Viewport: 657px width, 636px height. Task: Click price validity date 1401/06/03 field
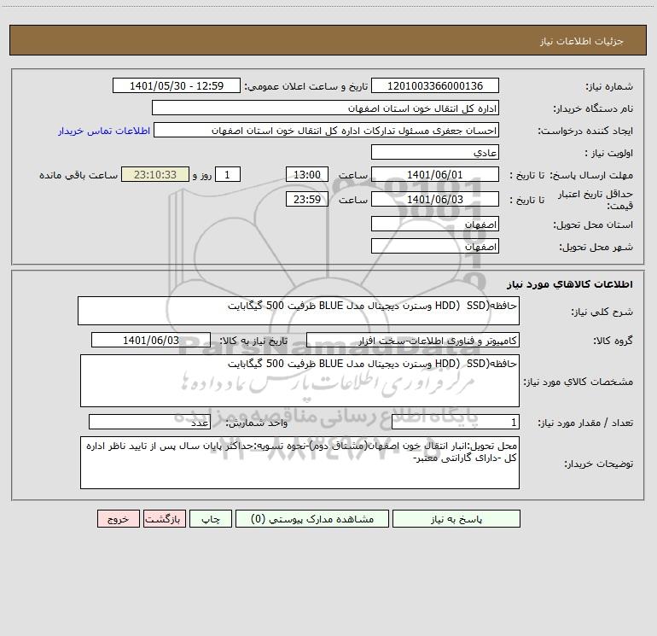pyautogui.click(x=435, y=199)
